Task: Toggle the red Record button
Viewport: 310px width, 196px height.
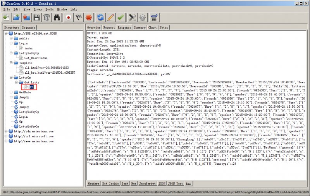Action: pos(69,17)
